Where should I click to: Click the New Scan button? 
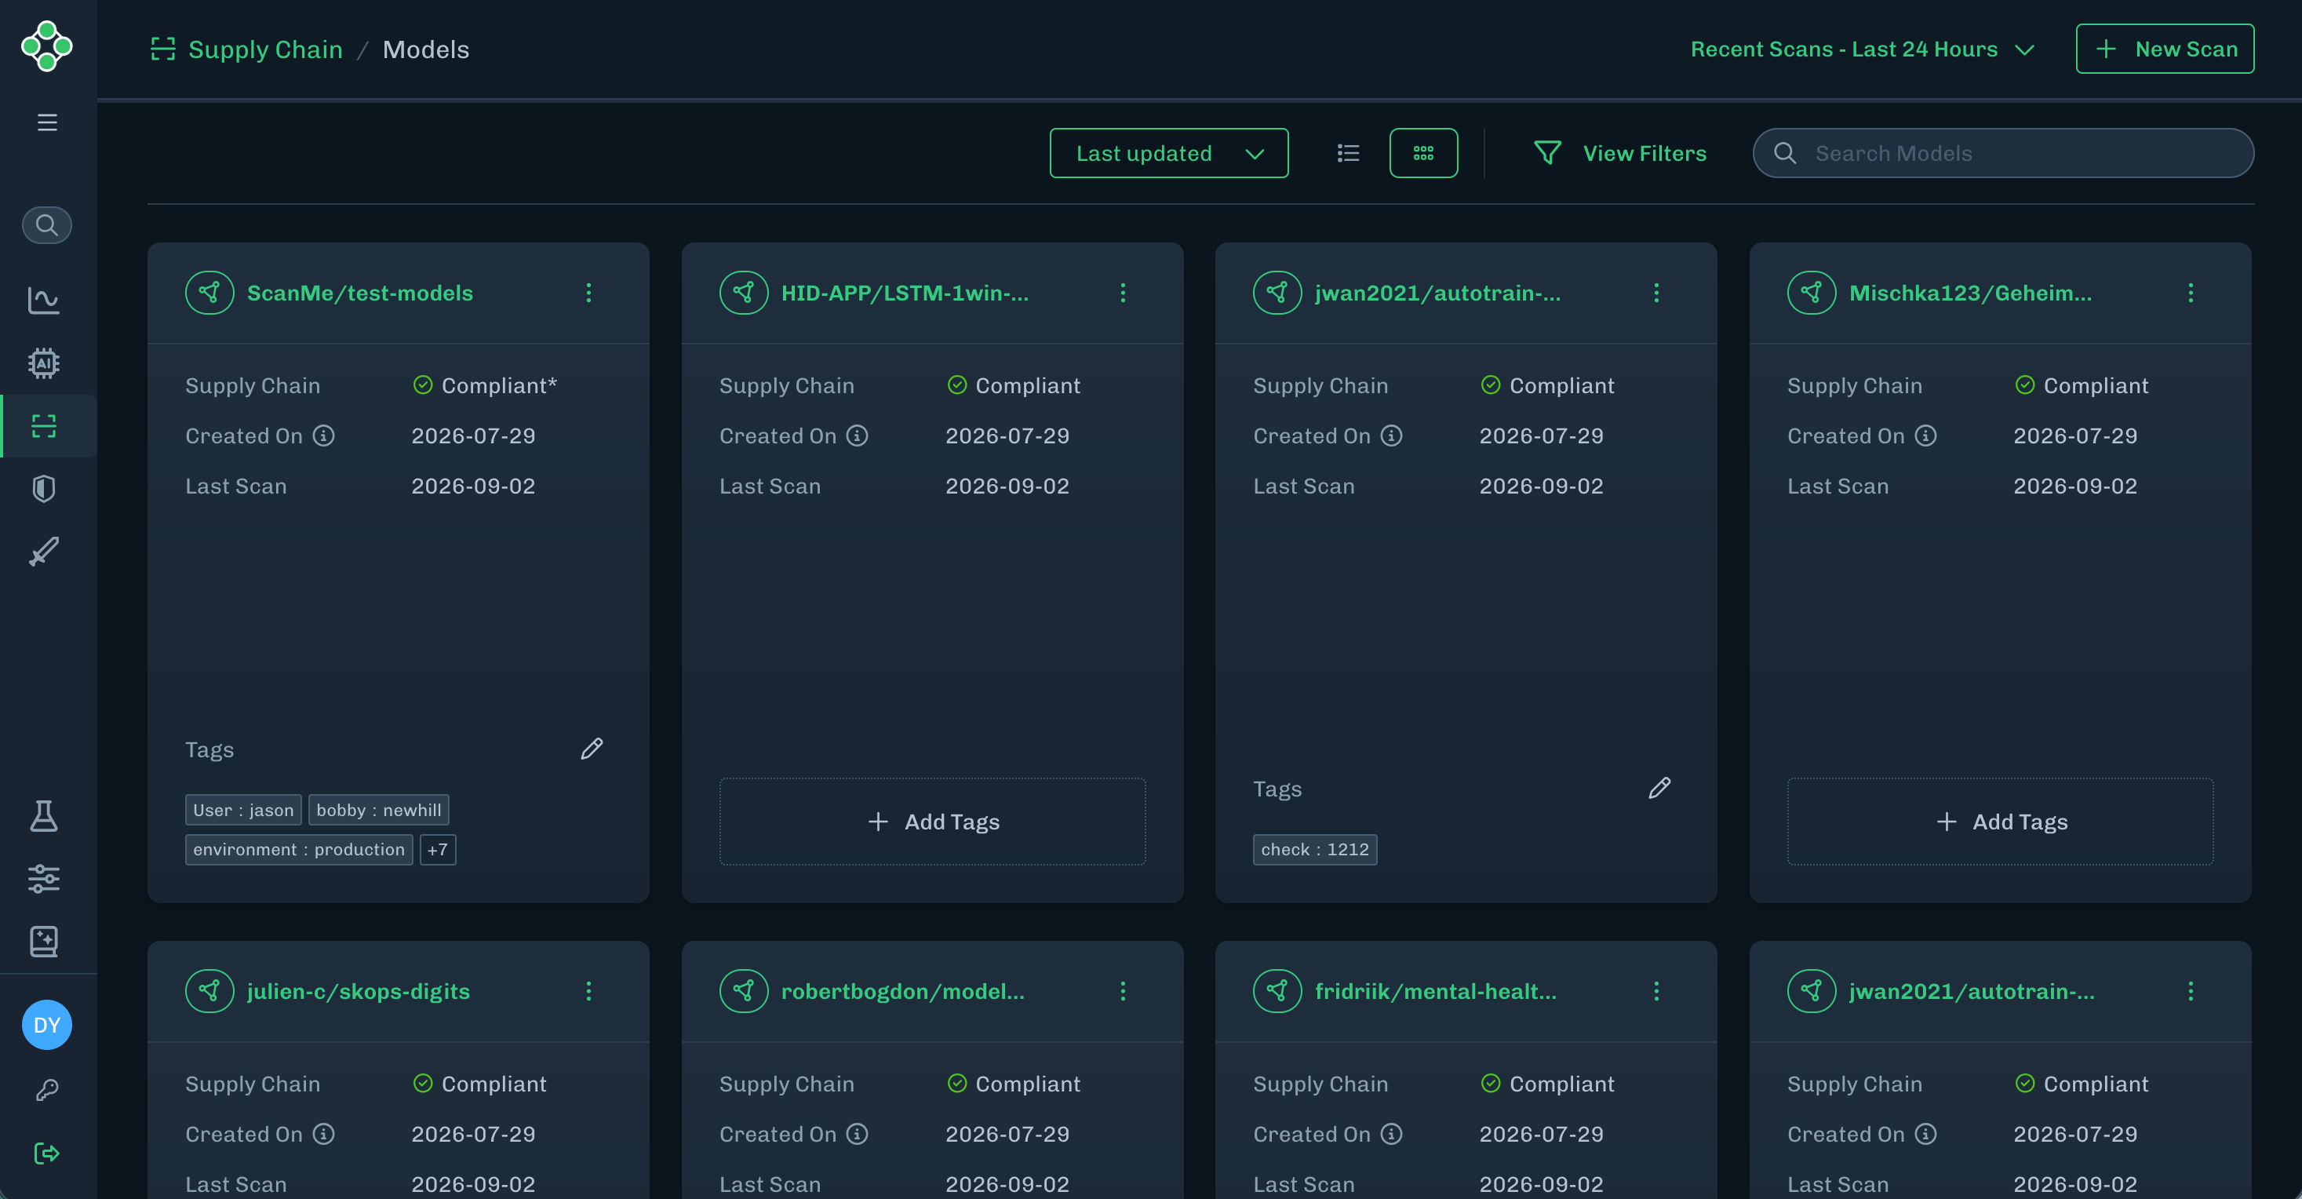coord(2165,49)
